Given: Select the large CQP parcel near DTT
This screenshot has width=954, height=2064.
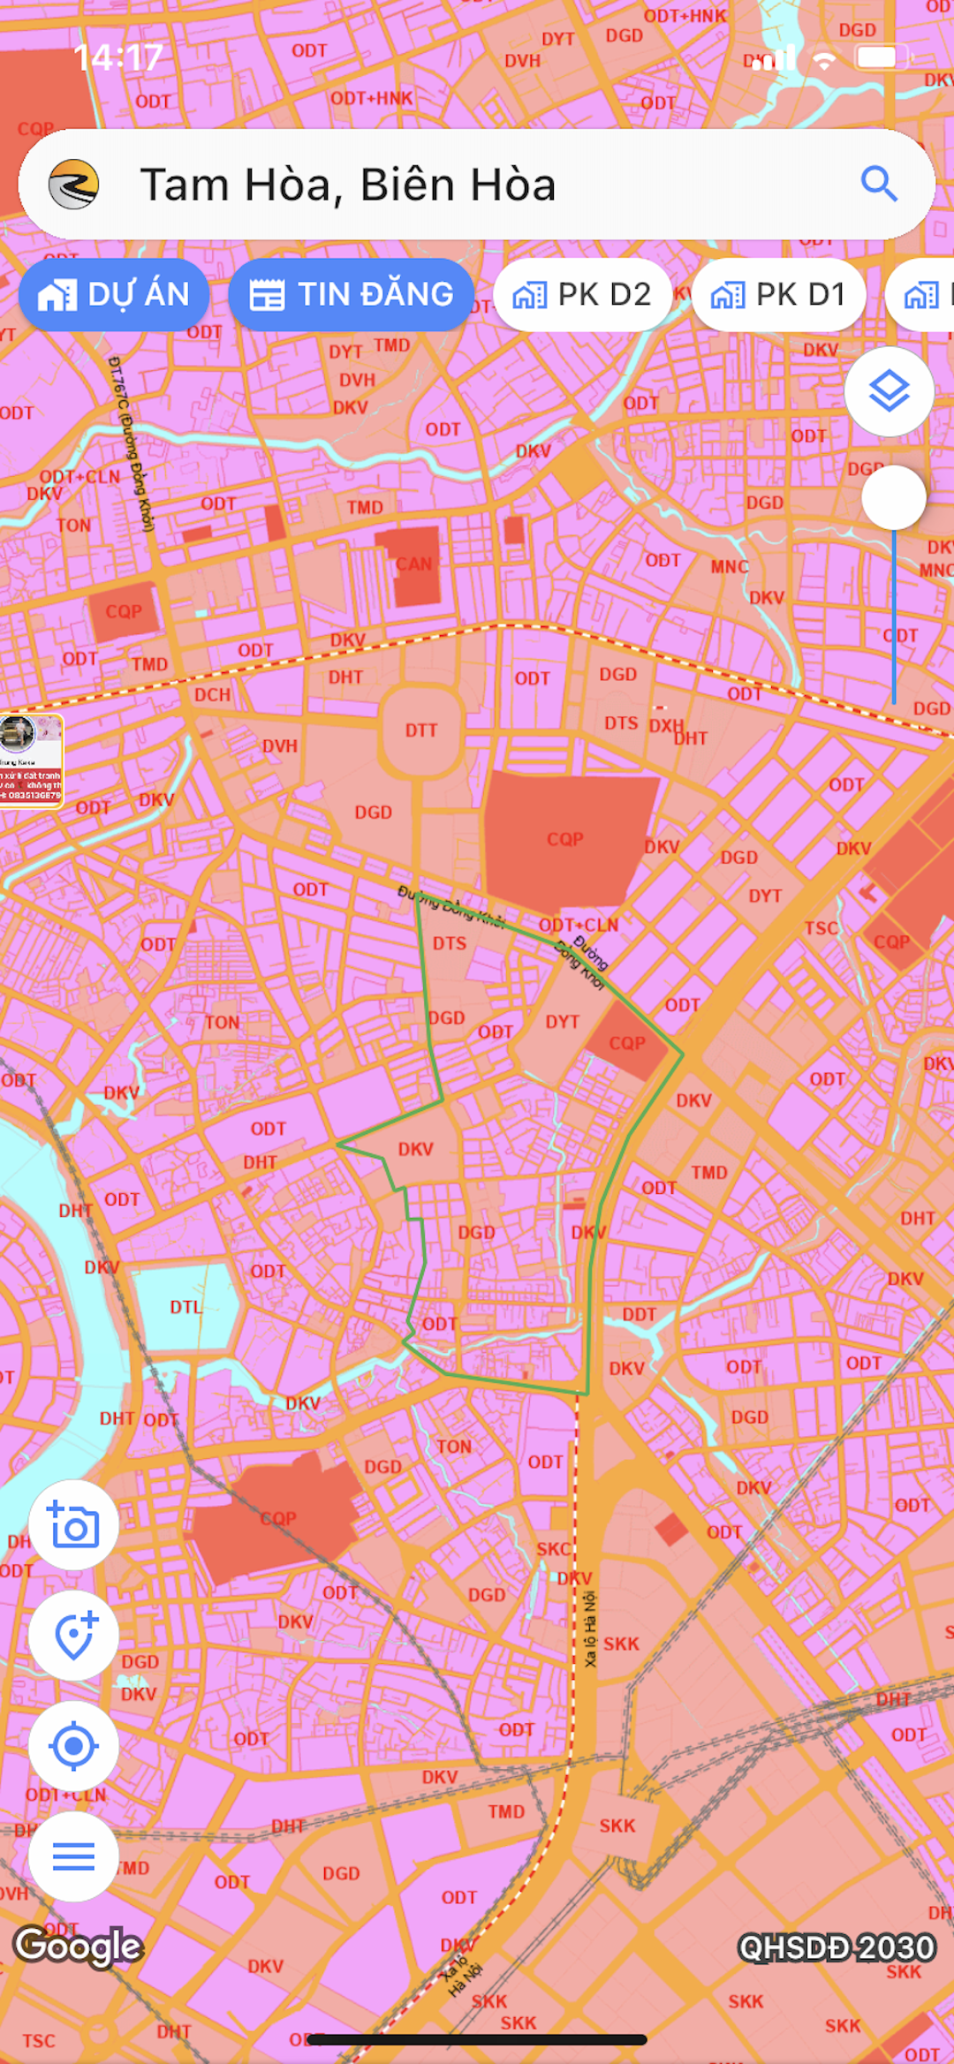Looking at the screenshot, I should point(565,837).
